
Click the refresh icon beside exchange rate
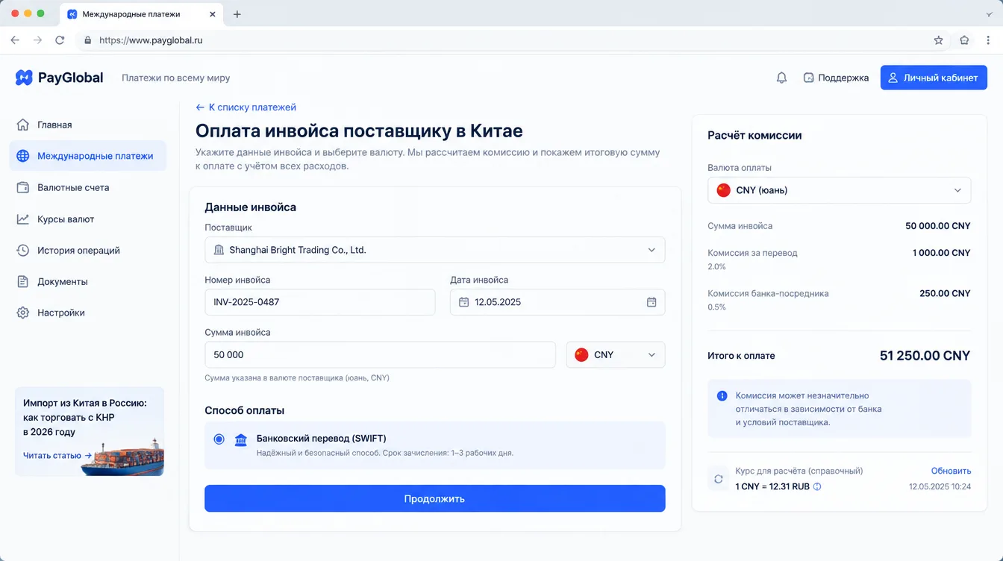(719, 479)
